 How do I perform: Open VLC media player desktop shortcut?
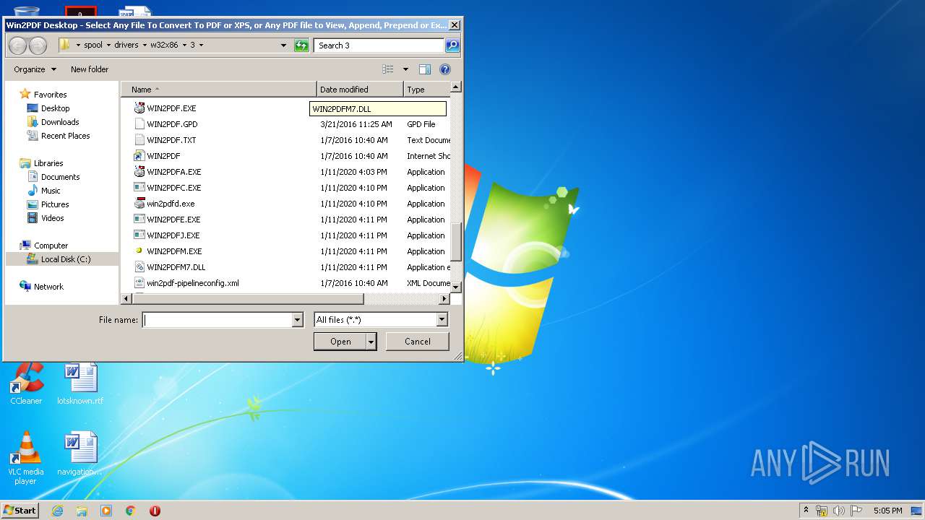27,458
